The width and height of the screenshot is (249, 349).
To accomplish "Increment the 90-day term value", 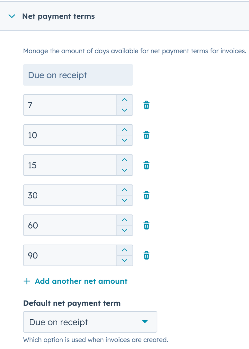I will tap(124, 250).
